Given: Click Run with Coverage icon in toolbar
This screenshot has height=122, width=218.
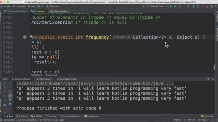Looking at the screenshot, I should click(180, 6).
